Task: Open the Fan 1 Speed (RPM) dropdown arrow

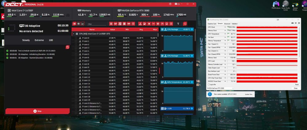Action: (225, 47)
